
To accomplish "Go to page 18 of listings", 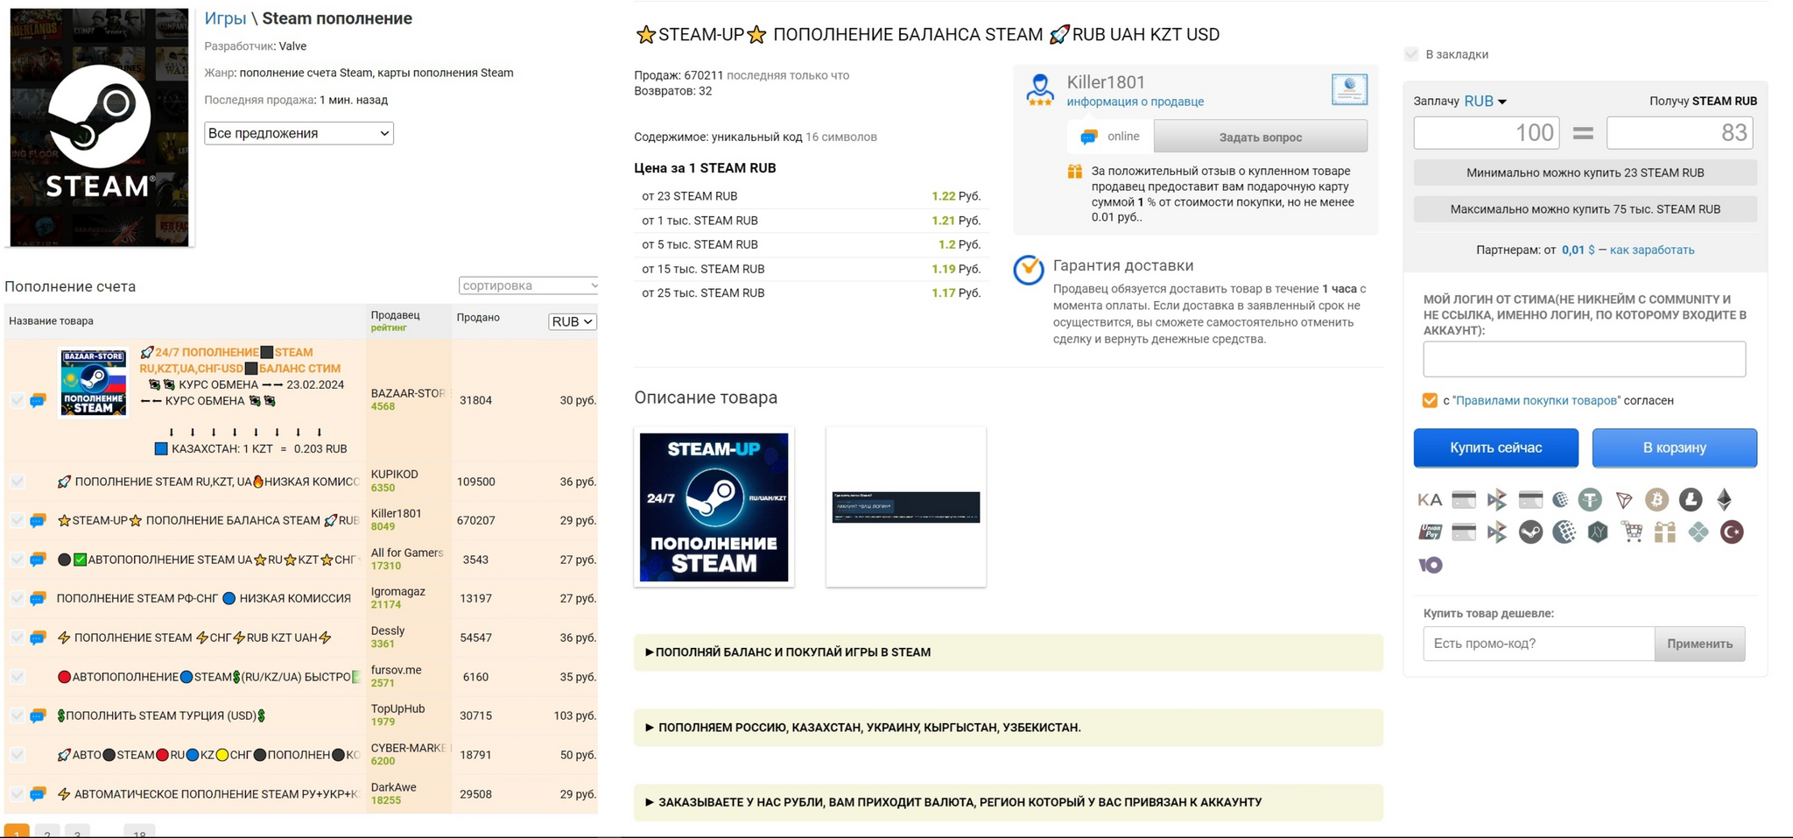I will point(139,831).
